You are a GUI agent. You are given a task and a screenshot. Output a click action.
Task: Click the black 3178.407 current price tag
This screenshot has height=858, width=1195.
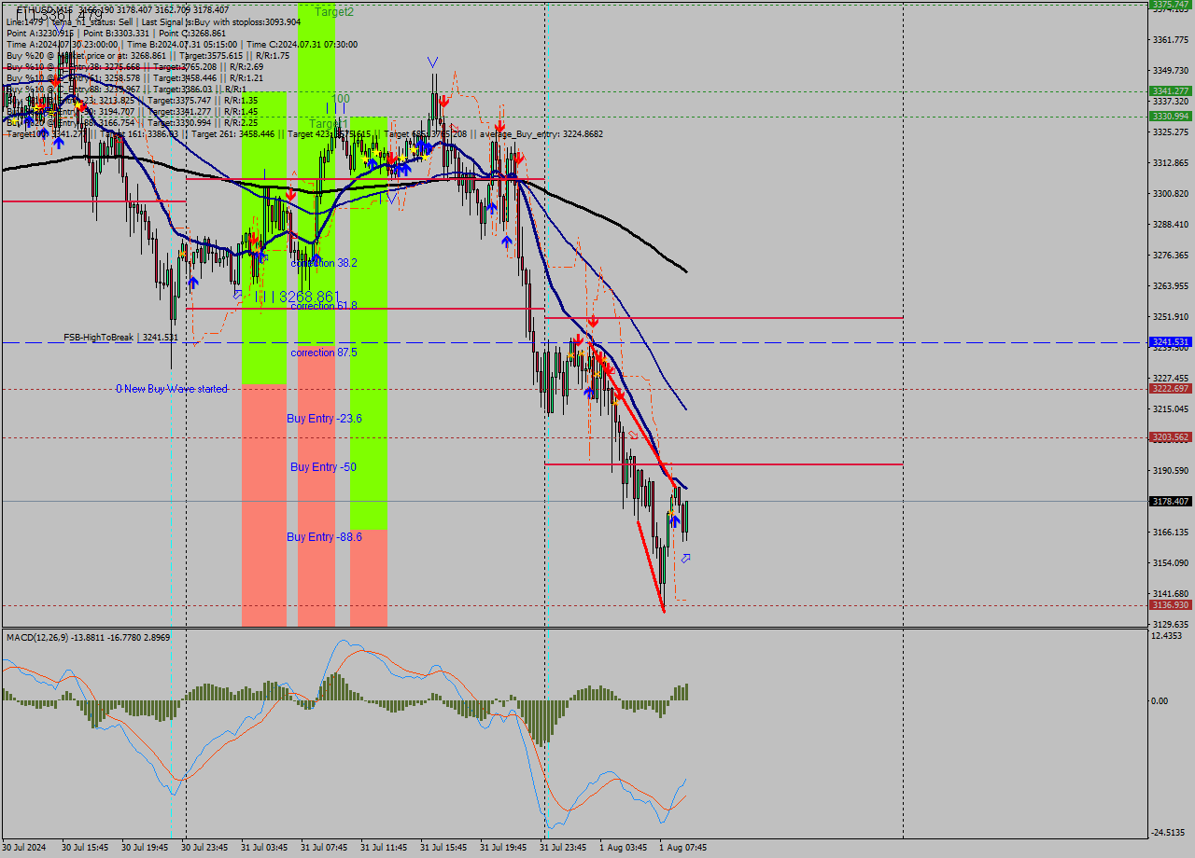coord(1171,501)
